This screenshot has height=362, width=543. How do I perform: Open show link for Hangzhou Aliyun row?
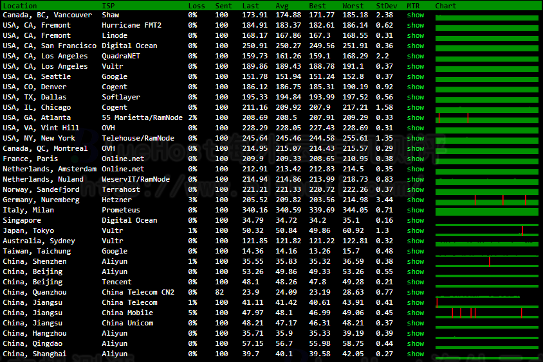tap(415, 333)
